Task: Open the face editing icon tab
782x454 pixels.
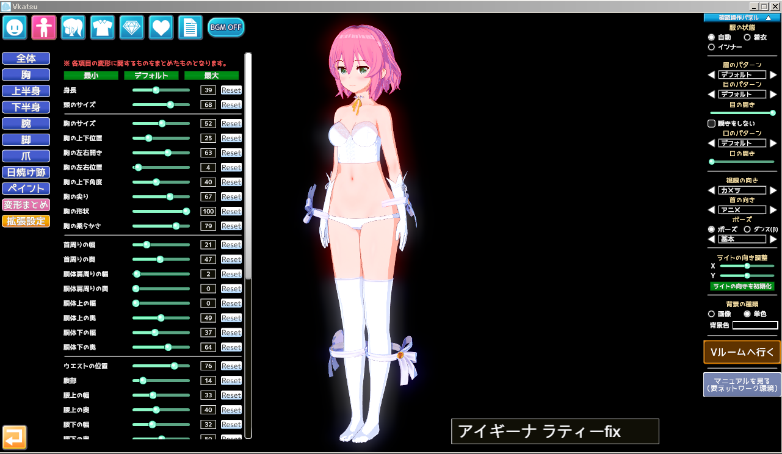Action: pos(15,27)
